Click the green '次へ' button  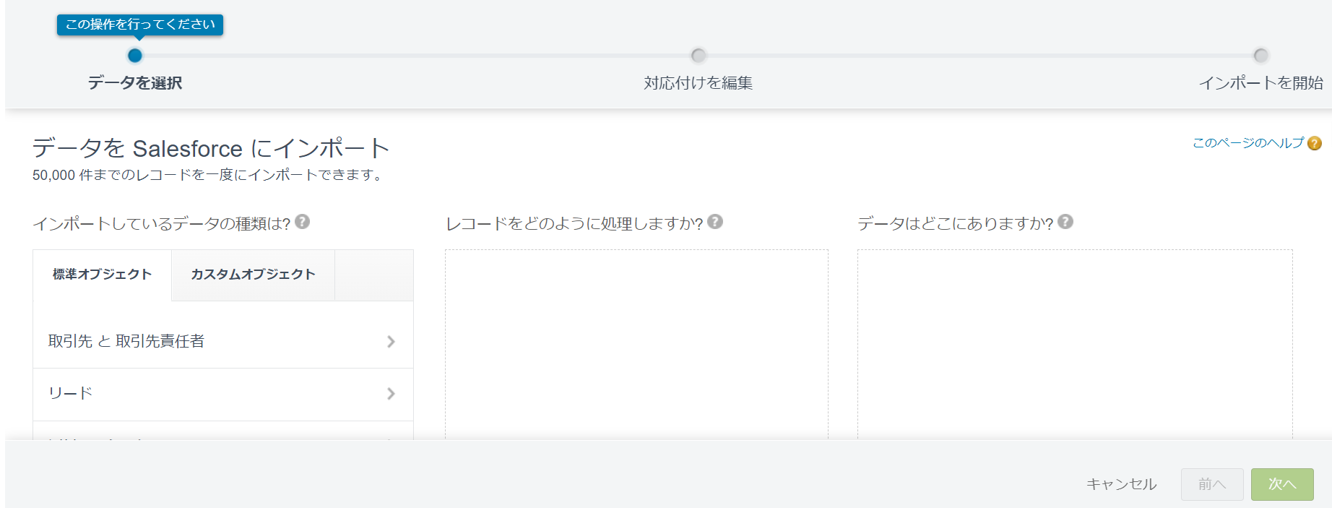[1282, 484]
